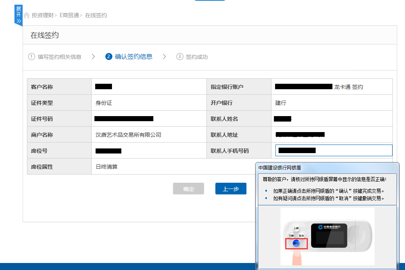Select the 日终清算 value

[x=107, y=167]
